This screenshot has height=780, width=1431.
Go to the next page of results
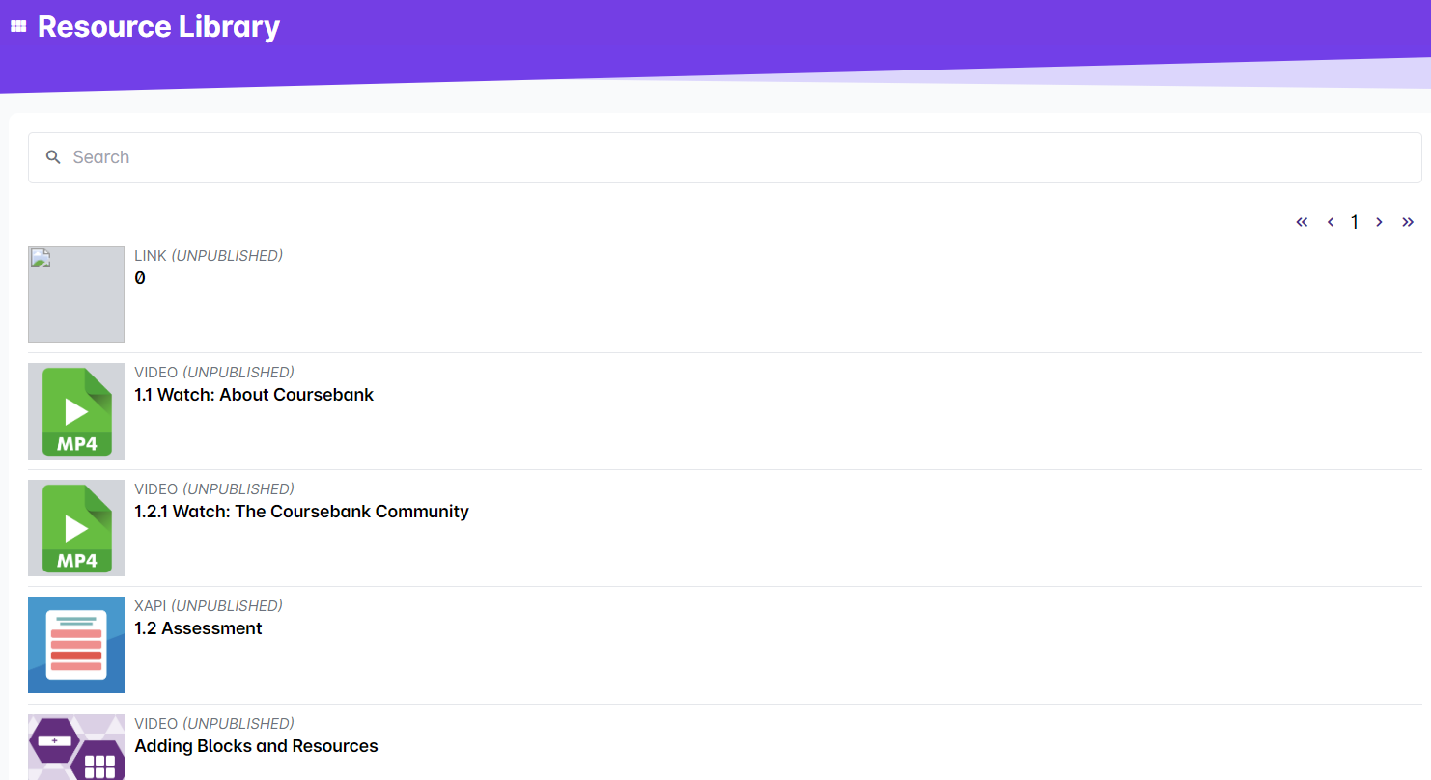pyautogui.click(x=1379, y=222)
